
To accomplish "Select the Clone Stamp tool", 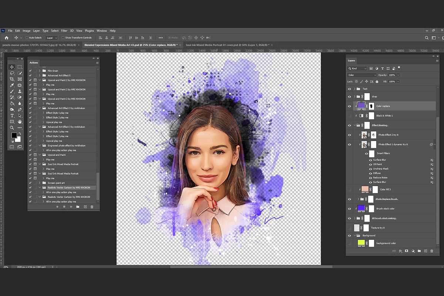I will [20, 91].
